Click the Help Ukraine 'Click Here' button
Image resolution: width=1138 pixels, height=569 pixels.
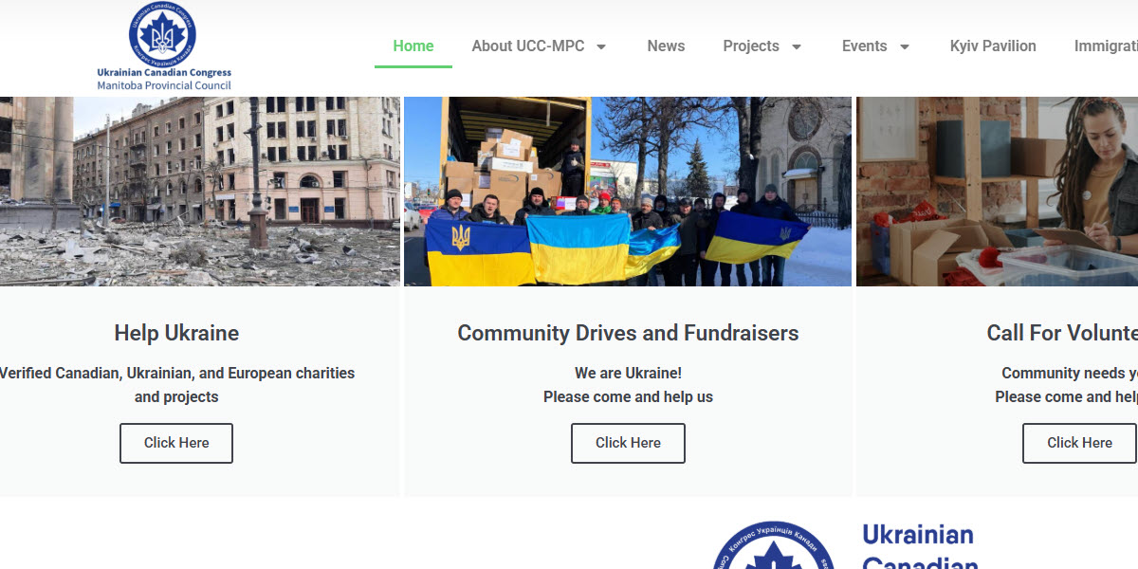click(x=175, y=443)
